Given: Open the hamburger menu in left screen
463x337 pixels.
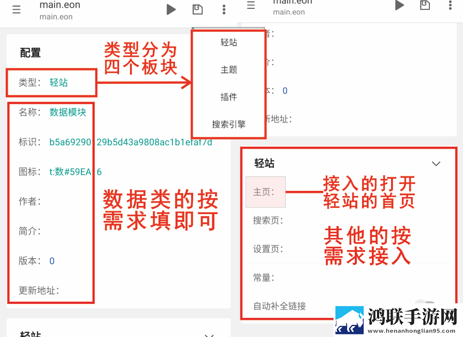Looking at the screenshot, I should click(17, 10).
